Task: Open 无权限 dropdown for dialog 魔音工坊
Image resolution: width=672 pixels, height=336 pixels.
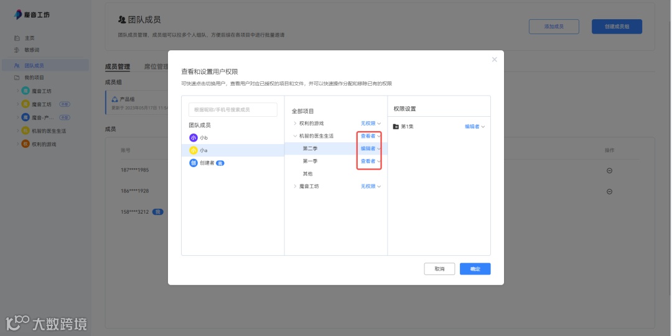Action: click(370, 186)
